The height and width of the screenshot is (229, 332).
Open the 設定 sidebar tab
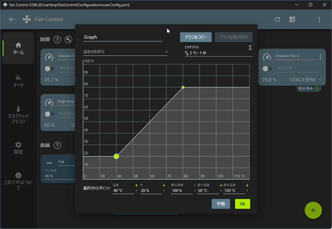[18, 148]
